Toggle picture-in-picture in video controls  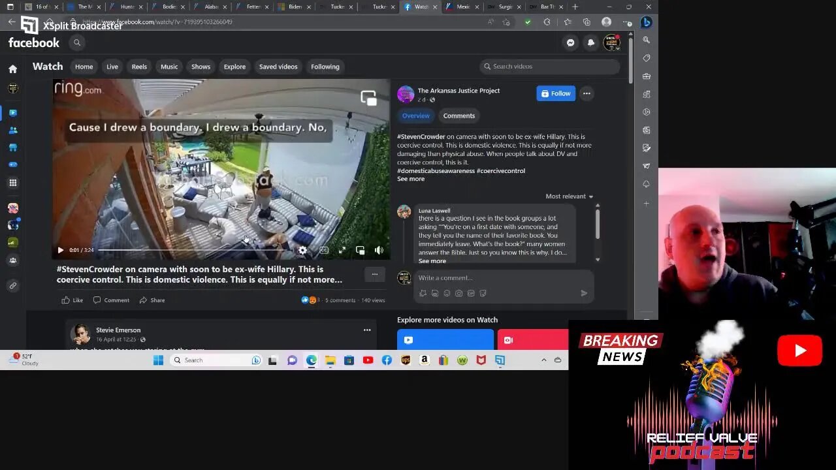[x=360, y=250]
